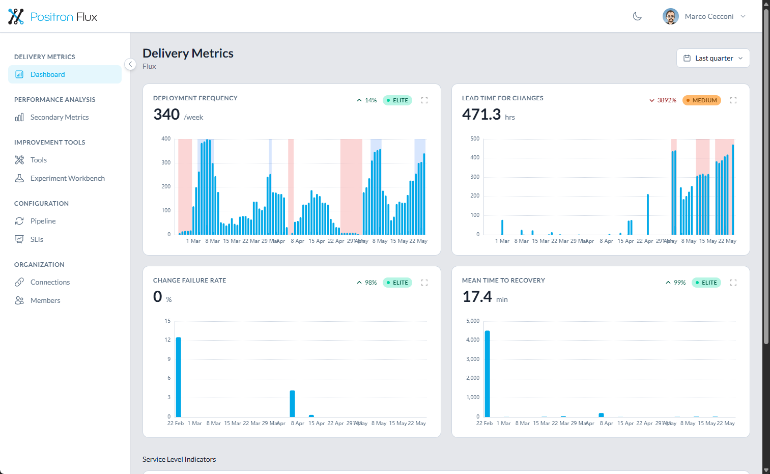The height and width of the screenshot is (474, 770).
Task: Click the Service Level Indicators heading
Action: pos(179,459)
